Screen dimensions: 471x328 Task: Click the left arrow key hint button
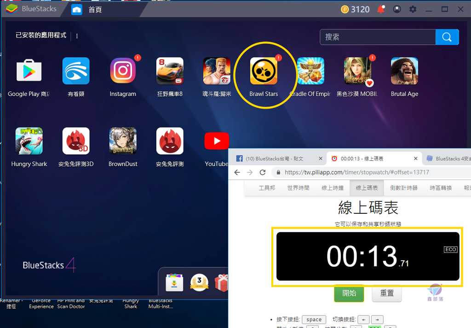point(364,320)
